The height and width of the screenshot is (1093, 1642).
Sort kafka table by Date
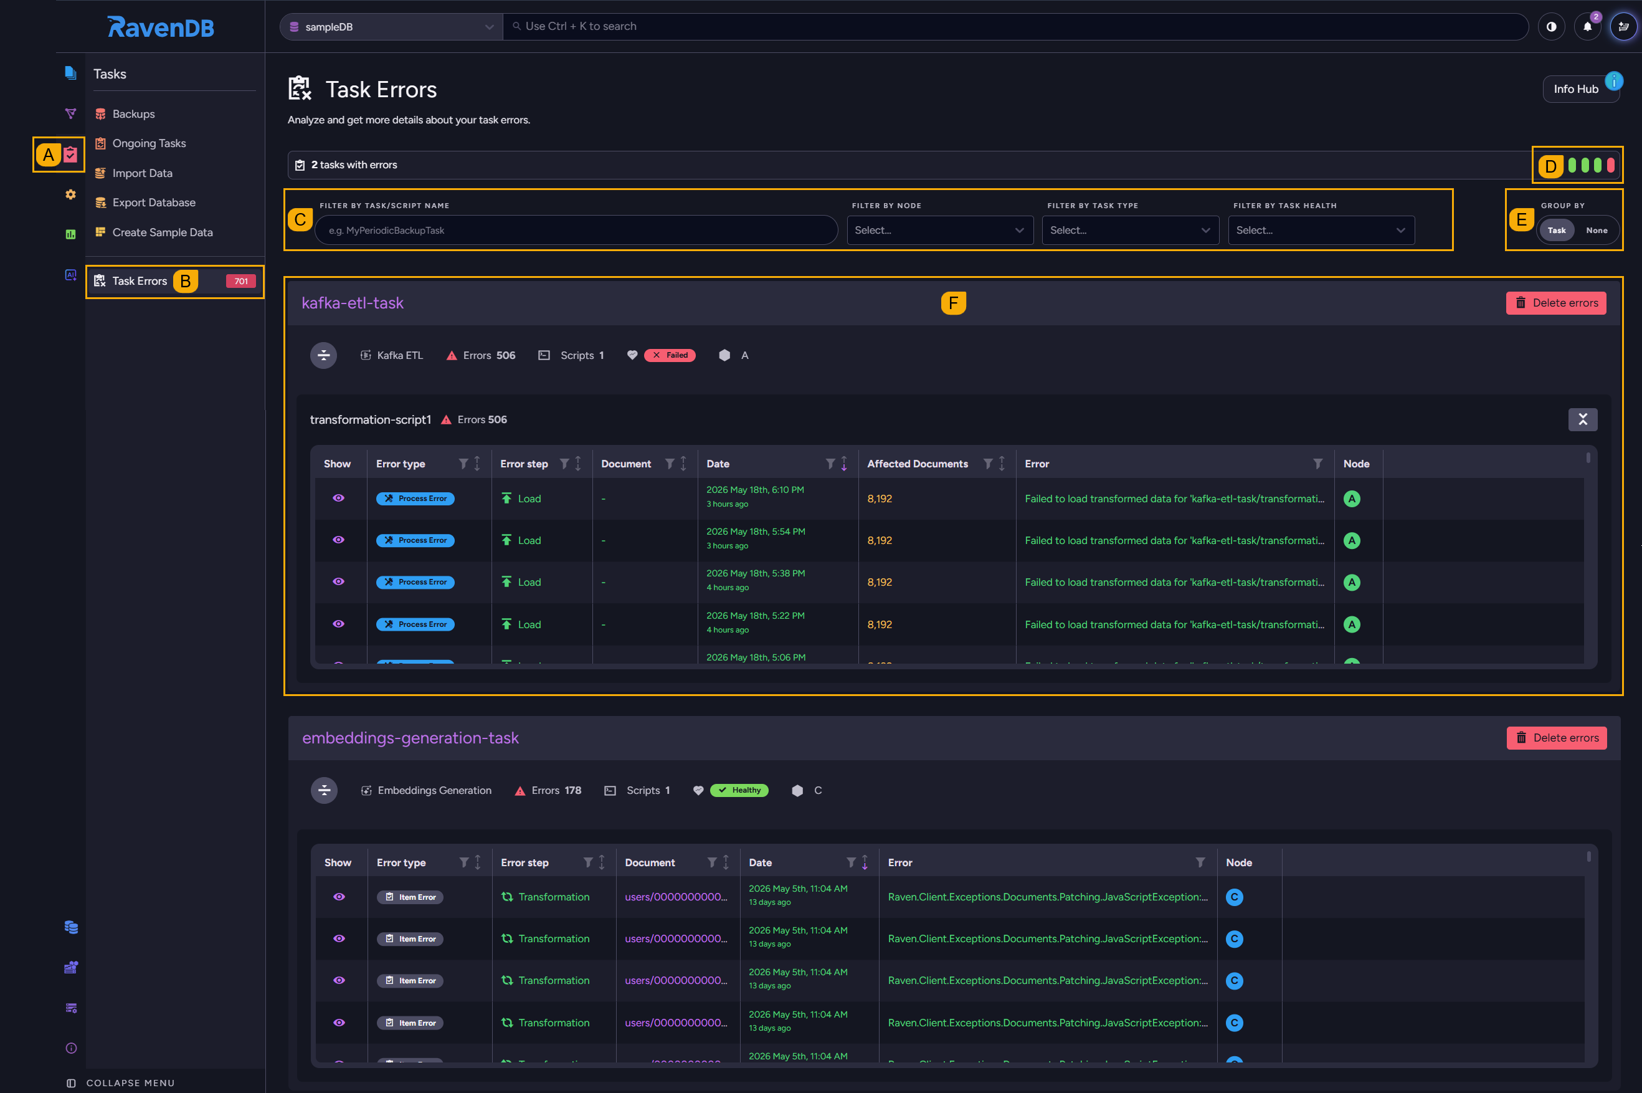844,464
